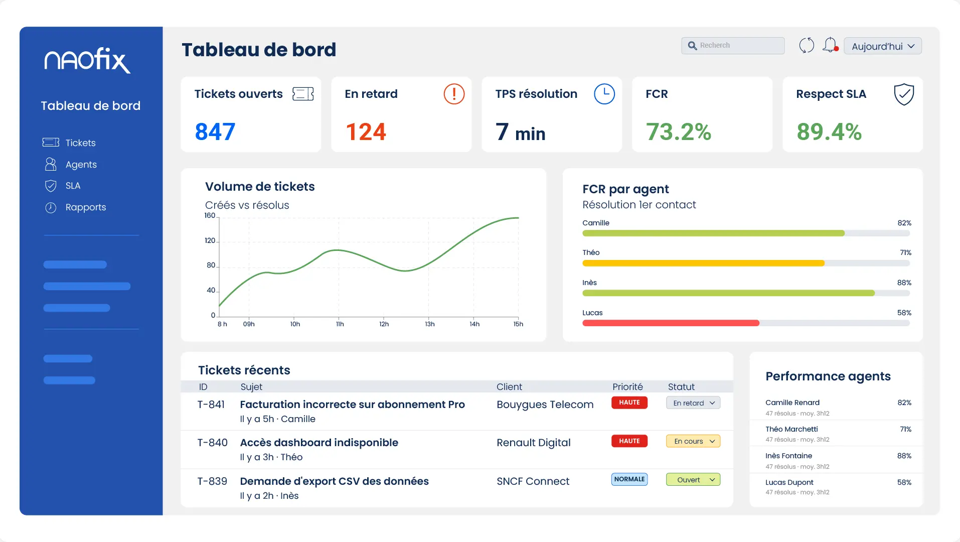Click the ticket icon on Tickets ouverts card
Image resolution: width=960 pixels, height=542 pixels.
tap(303, 94)
